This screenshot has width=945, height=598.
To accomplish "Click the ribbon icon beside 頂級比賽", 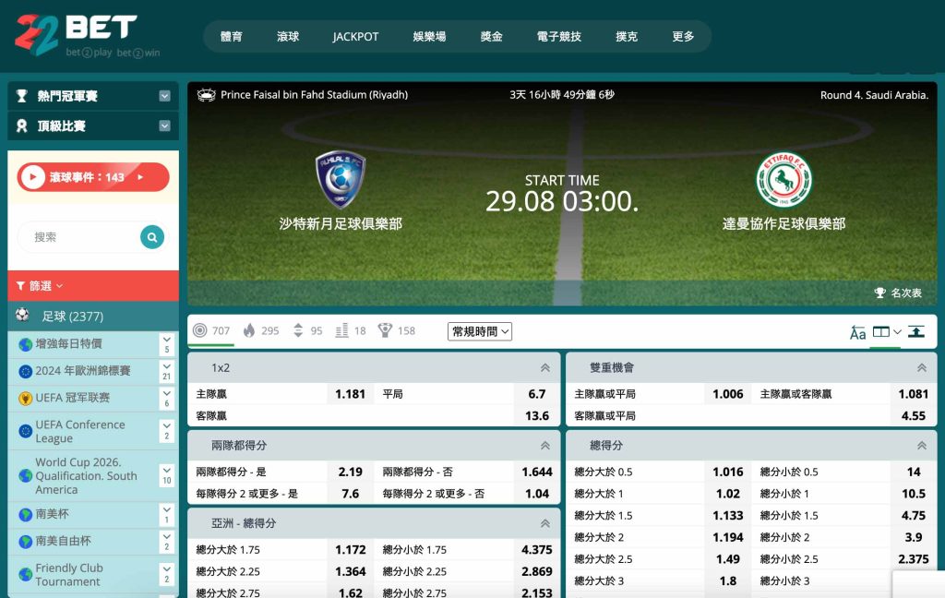I will 22,126.
